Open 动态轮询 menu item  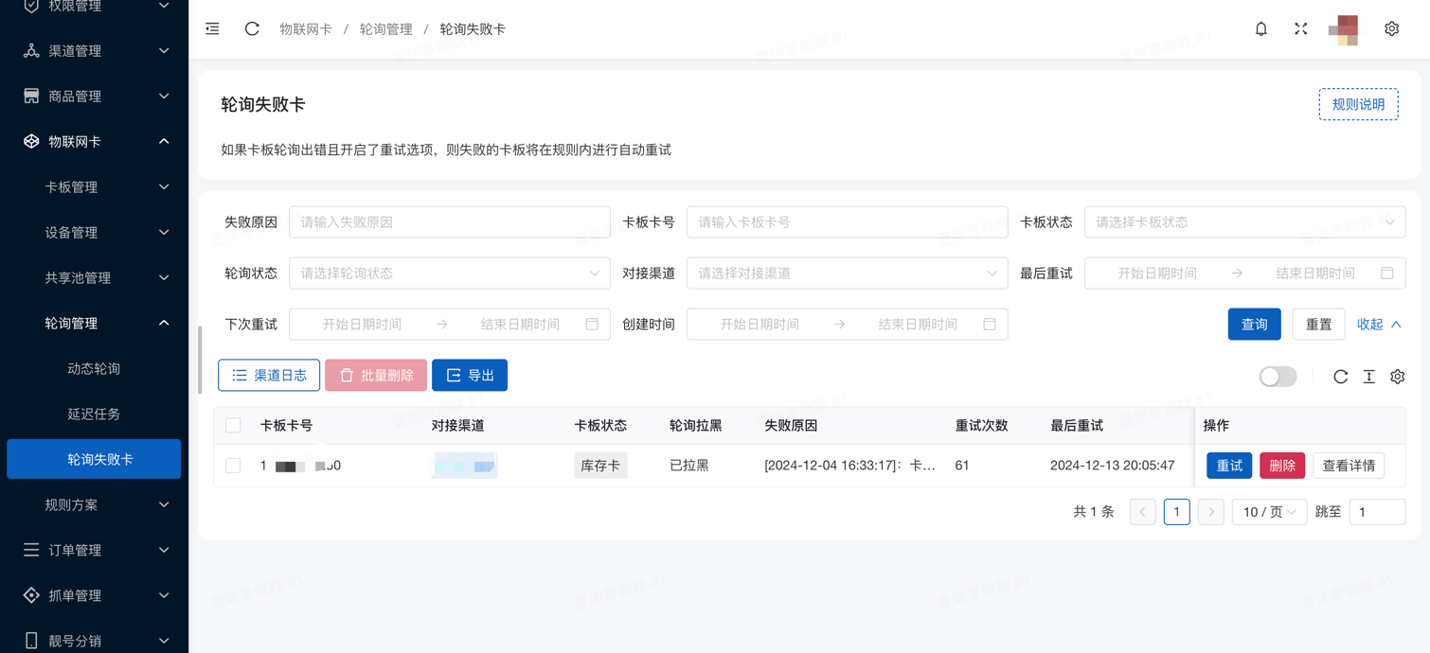pos(94,369)
